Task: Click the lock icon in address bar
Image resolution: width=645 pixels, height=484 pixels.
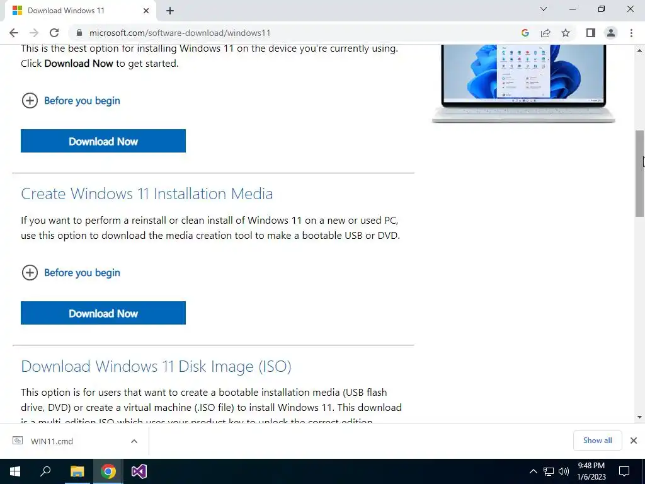Action: [79, 33]
